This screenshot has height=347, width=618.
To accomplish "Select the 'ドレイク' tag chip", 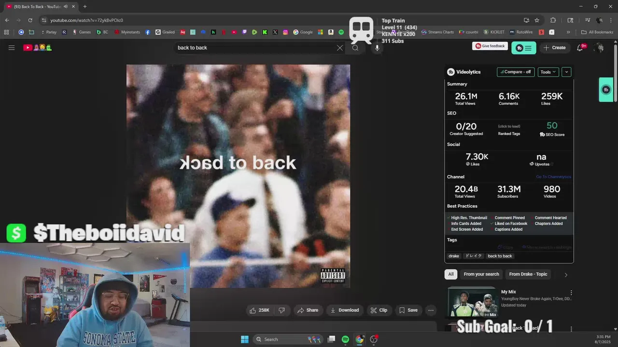I will click(x=474, y=256).
